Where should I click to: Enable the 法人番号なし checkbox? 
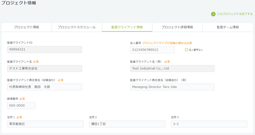coord(186,50)
